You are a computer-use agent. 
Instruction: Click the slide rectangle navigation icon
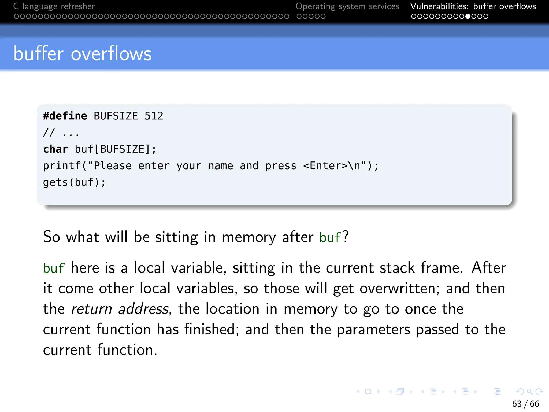[368, 392]
